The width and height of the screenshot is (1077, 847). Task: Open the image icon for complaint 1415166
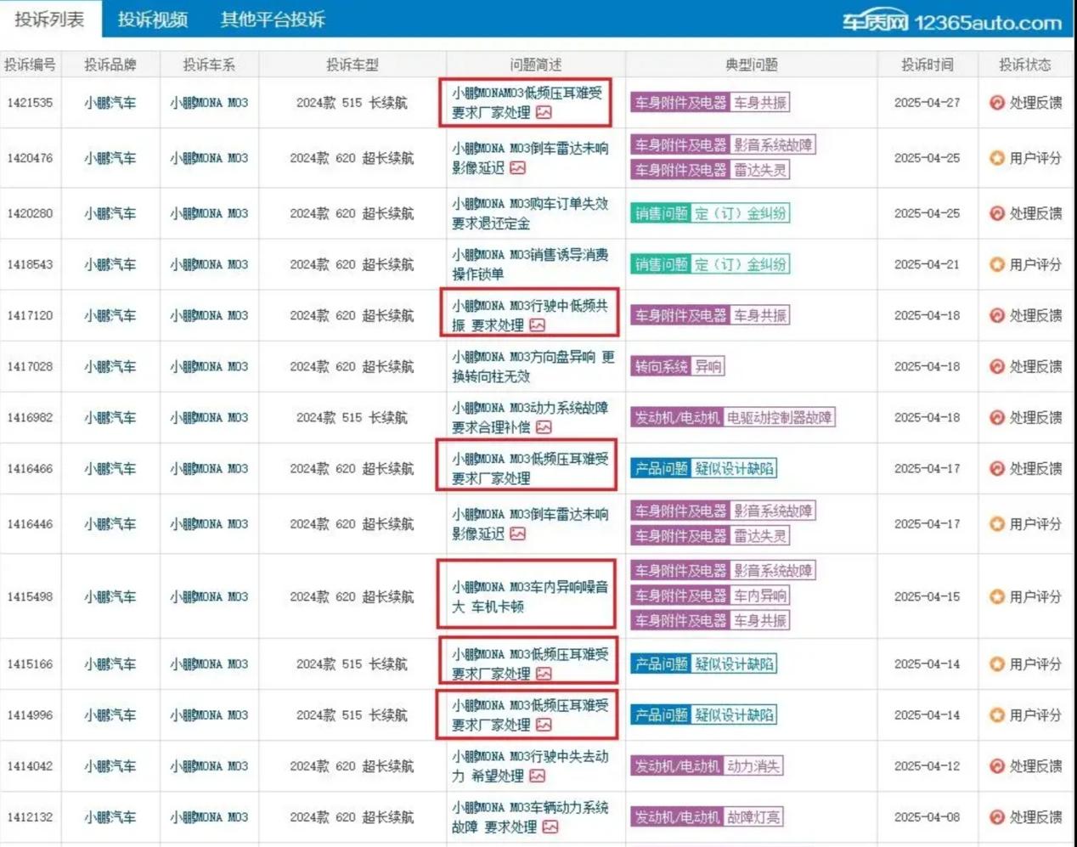click(x=544, y=674)
